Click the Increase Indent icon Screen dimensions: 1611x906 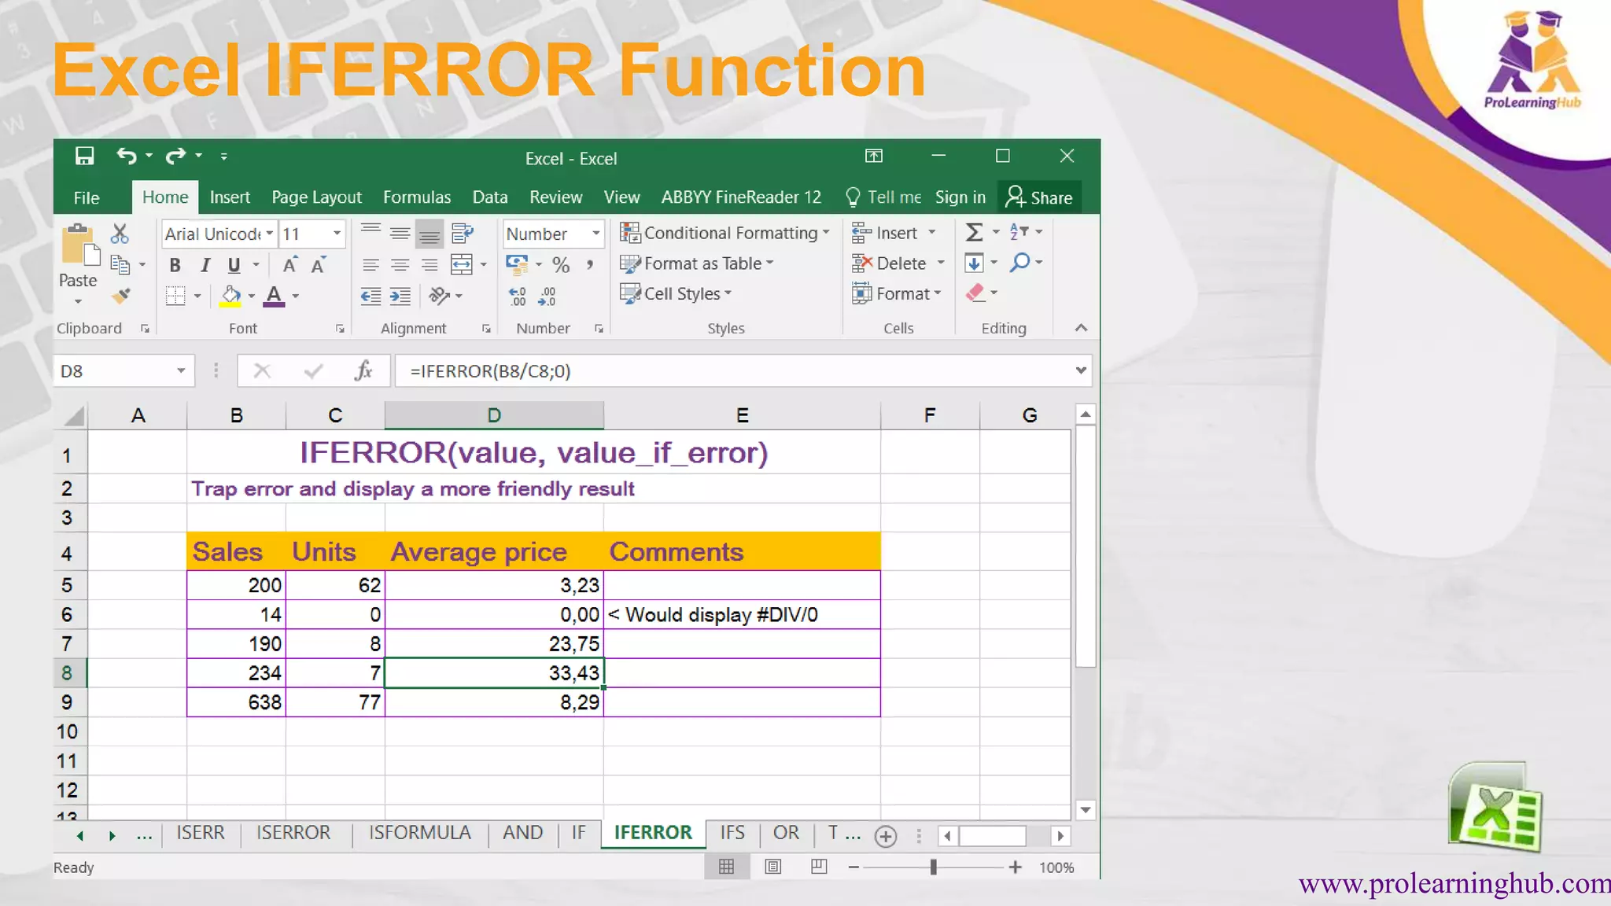pyautogui.click(x=400, y=296)
